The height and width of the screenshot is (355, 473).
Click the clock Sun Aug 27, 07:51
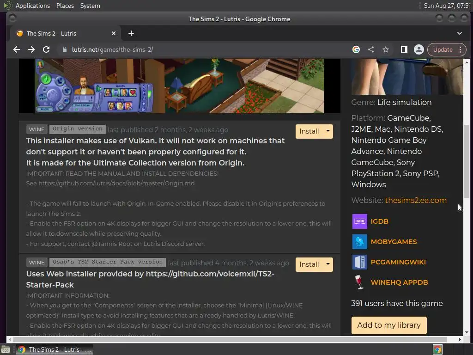point(447,6)
